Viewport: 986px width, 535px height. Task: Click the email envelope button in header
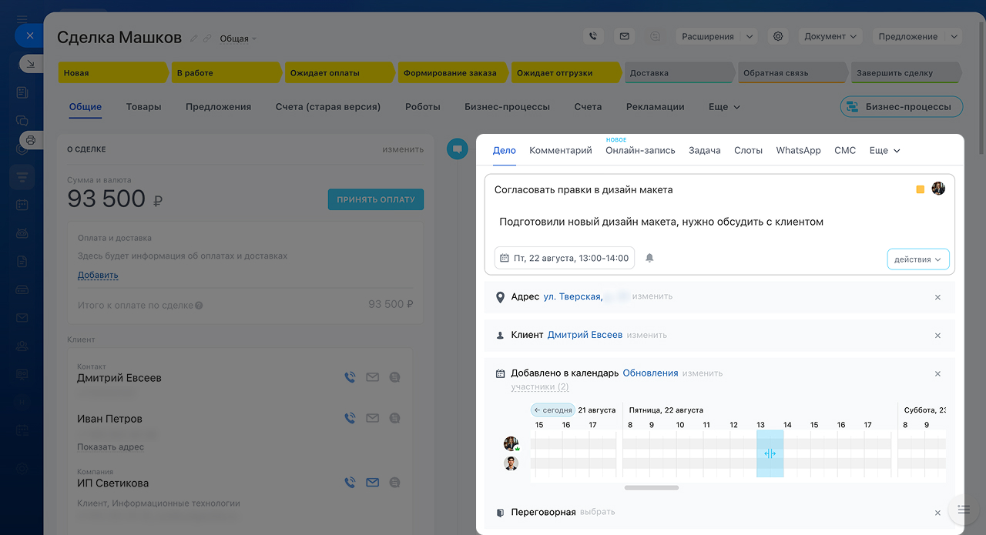tap(624, 36)
